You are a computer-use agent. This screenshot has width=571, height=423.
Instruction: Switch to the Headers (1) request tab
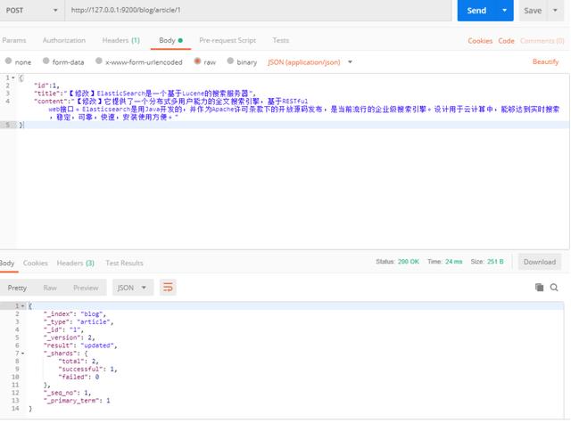[x=121, y=40]
